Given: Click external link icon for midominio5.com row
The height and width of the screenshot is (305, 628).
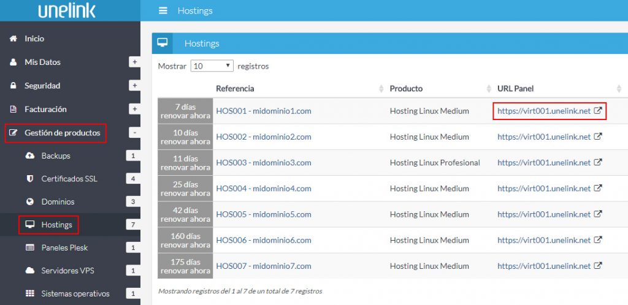Looking at the screenshot, I should tap(597, 214).
